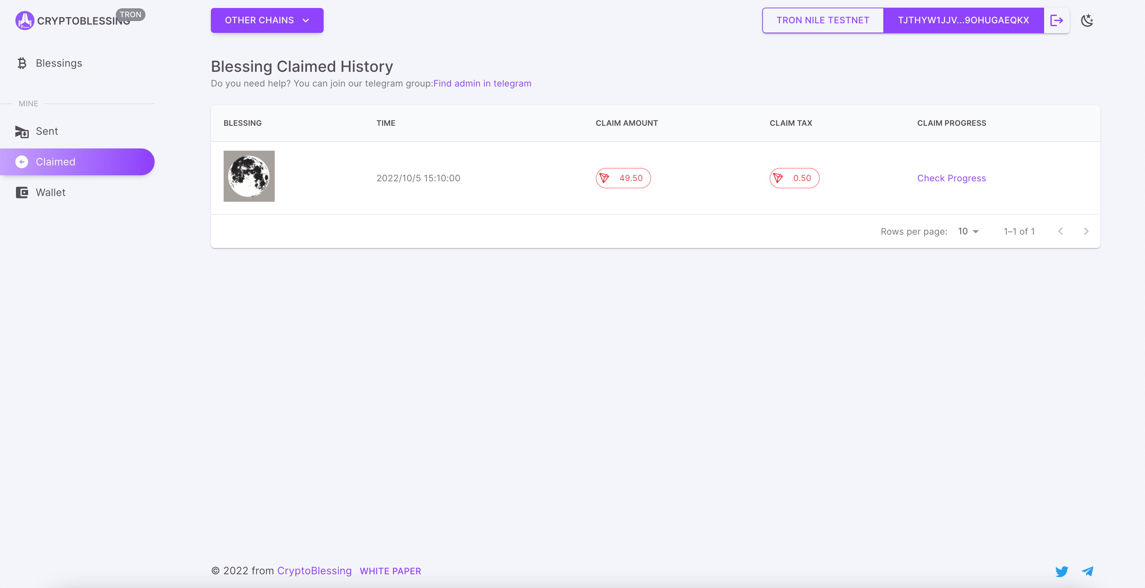Click the Tron icon in 49.50 chip
1145x588 pixels.
[x=604, y=178]
